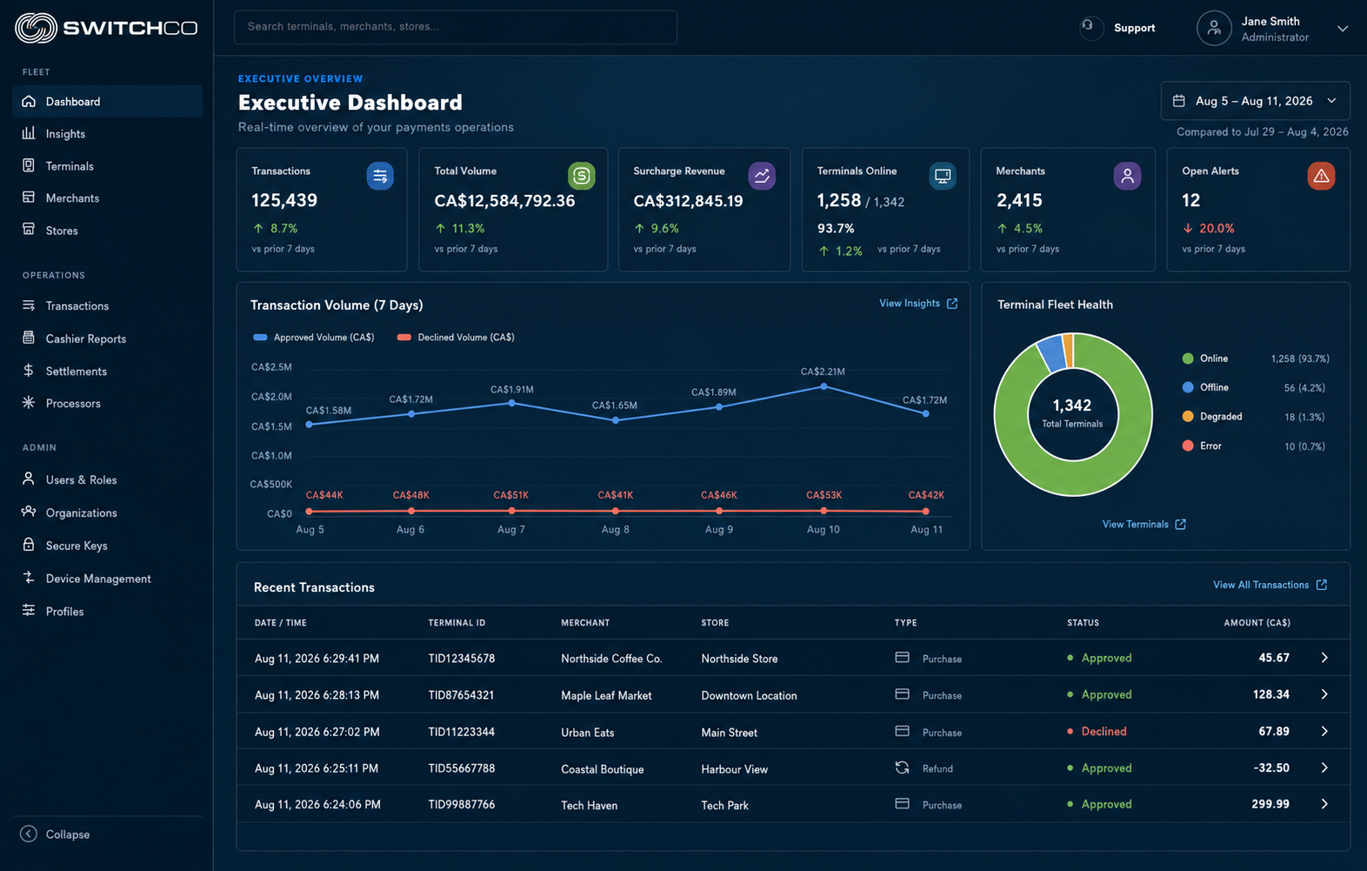Click the Aug 10 CA$2.21M chart data point
The image size is (1367, 871).
pos(824,386)
